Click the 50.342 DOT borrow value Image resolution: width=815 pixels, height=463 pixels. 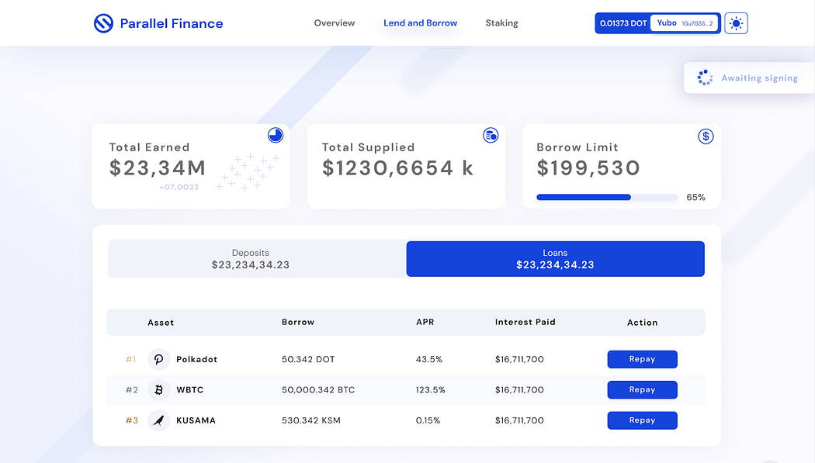[x=308, y=359]
